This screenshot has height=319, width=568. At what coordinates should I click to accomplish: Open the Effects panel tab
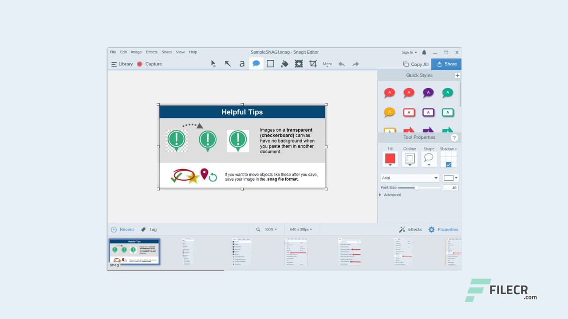click(x=410, y=229)
